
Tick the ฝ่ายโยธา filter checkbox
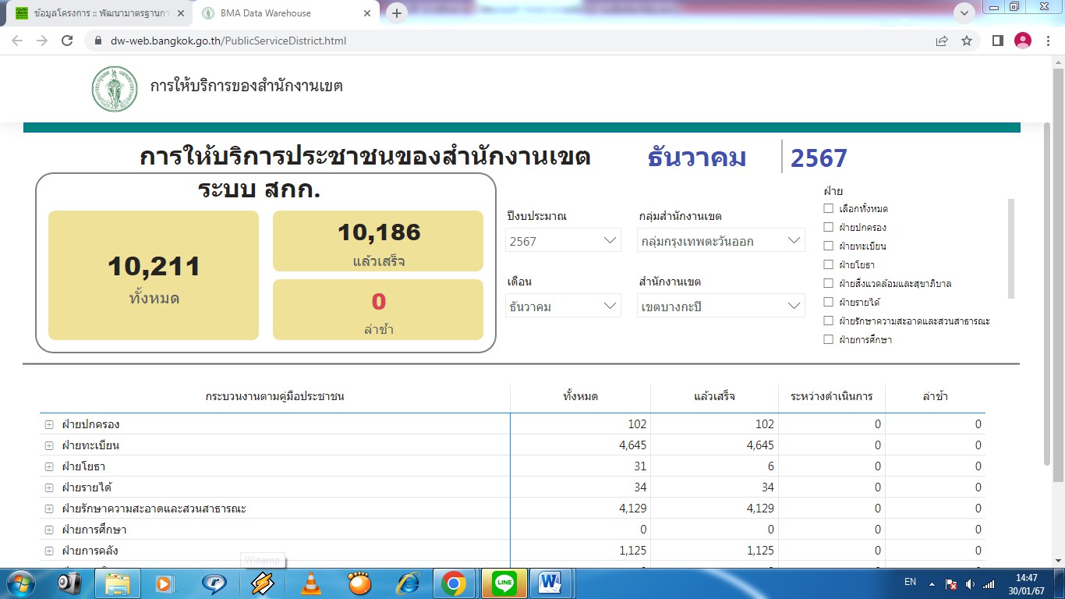[x=829, y=265]
